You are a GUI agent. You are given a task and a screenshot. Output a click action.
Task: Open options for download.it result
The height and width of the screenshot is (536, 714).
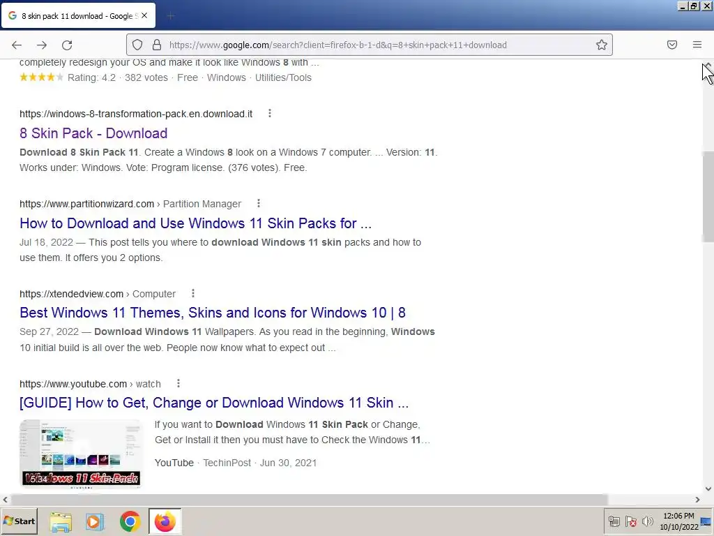270,113
